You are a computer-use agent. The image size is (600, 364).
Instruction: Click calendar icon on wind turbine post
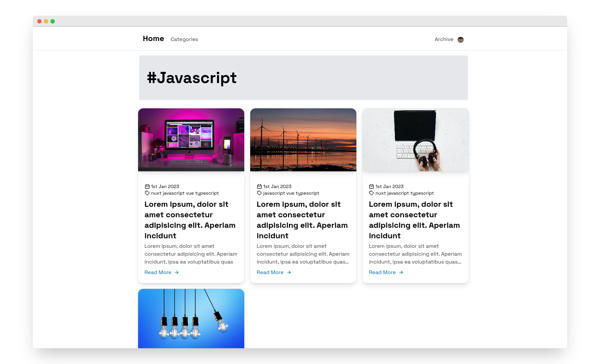(259, 186)
